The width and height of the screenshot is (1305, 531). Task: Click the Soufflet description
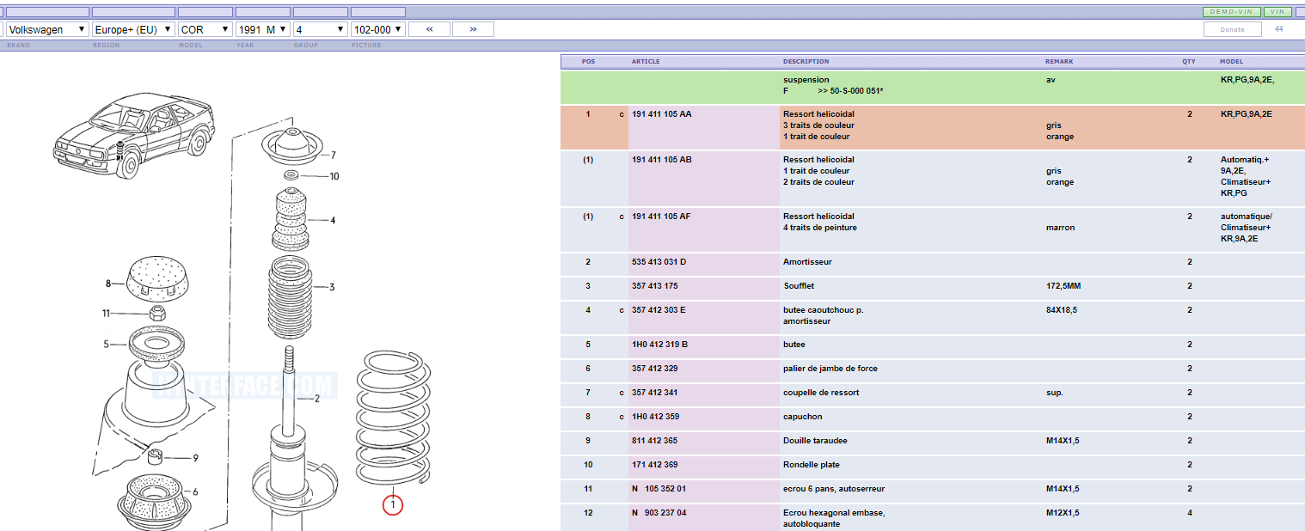[799, 285]
